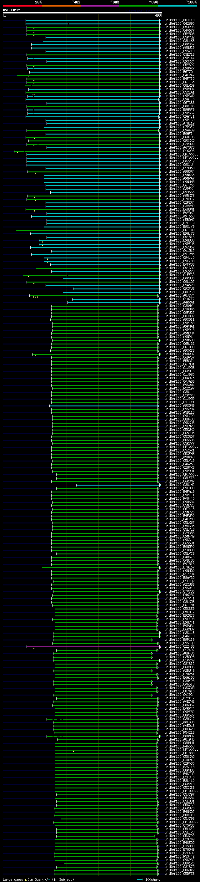The image size is (200, 882).
Task: Open hit UniRef100_Q9ATJ0
Action: pyautogui.click(x=179, y=99)
